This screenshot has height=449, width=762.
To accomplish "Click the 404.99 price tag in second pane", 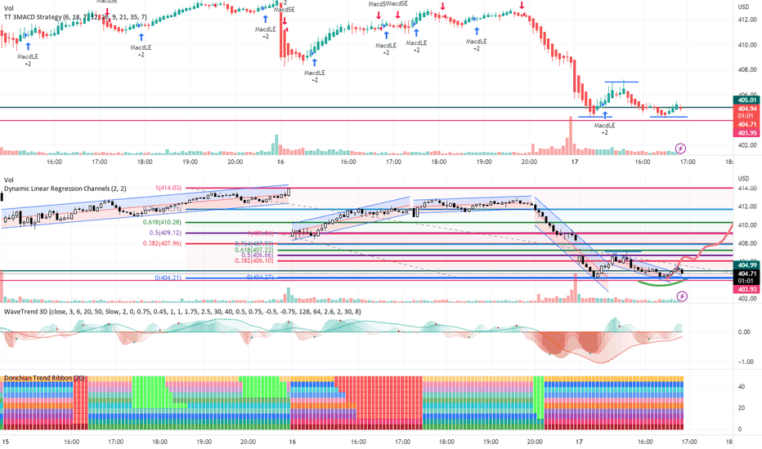I will 747,265.
